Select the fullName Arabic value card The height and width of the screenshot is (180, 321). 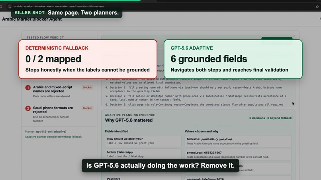click(238, 141)
